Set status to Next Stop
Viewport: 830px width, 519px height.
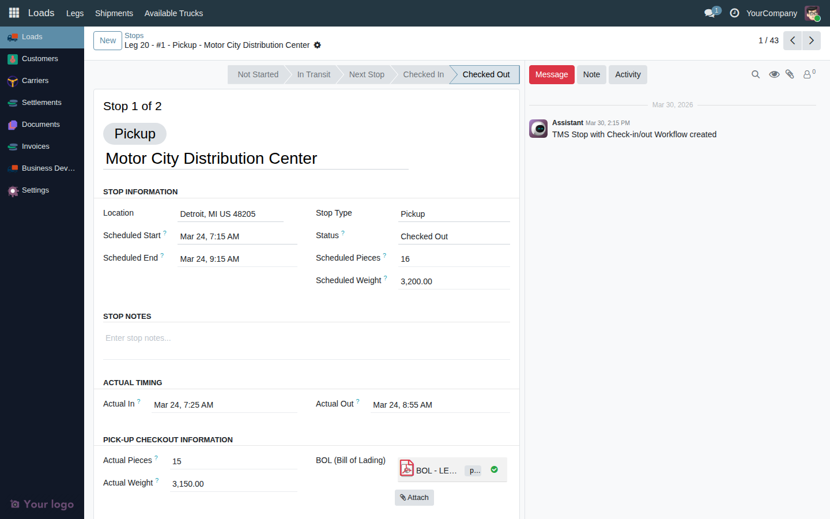click(367, 74)
